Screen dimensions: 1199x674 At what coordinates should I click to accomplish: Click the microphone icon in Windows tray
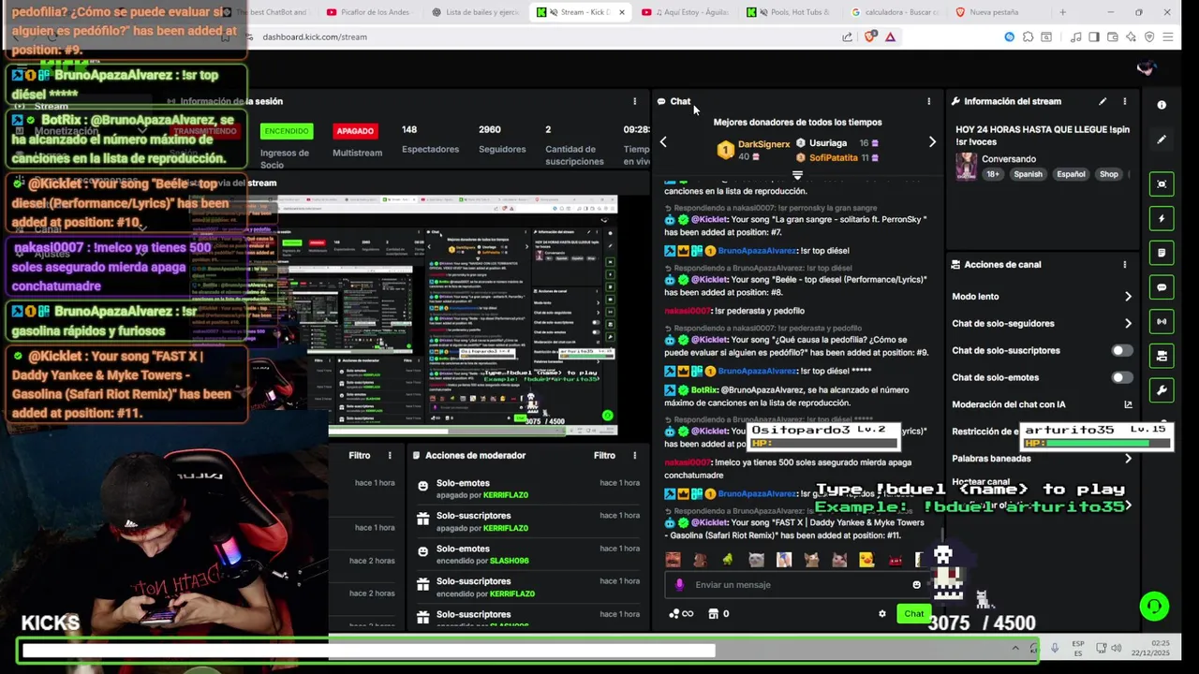click(1055, 648)
